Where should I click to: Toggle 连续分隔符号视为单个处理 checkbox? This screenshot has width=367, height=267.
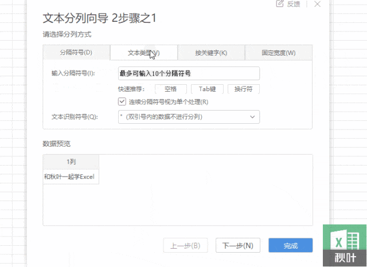122,101
